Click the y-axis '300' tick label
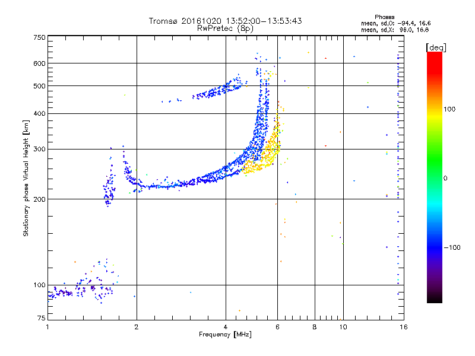 click(x=39, y=149)
